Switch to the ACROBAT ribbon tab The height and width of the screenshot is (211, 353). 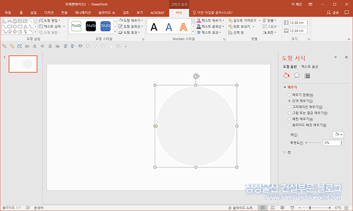(x=157, y=12)
